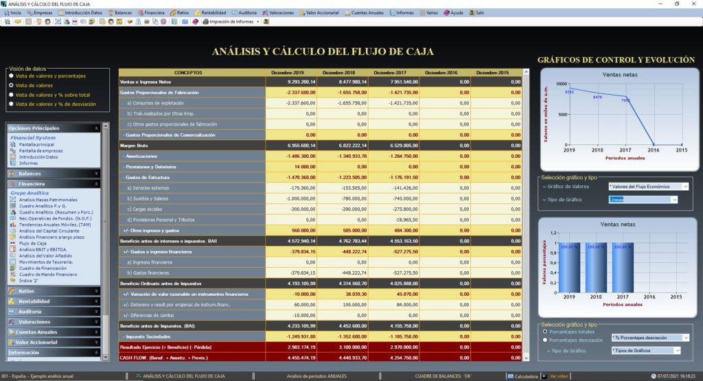Select the Vista de valores radio button

(12, 85)
